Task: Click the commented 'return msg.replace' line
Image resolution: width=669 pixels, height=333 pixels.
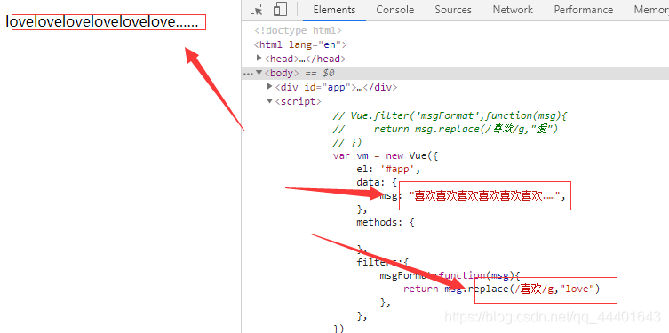Action: tap(445, 129)
